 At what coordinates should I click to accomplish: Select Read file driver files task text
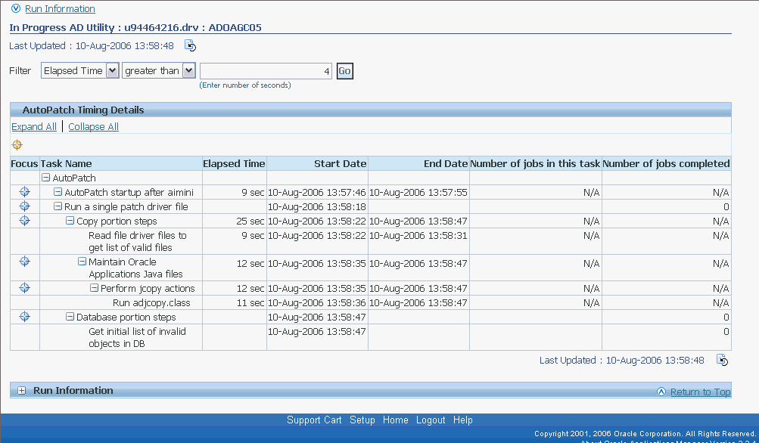(x=138, y=241)
